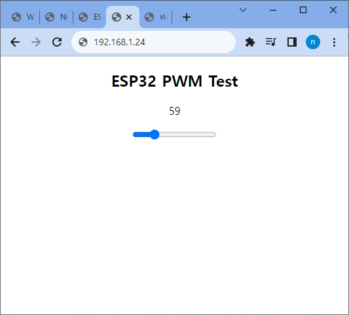Reload the ESP32 page
Viewport: 349px width, 315px height.
(x=57, y=42)
